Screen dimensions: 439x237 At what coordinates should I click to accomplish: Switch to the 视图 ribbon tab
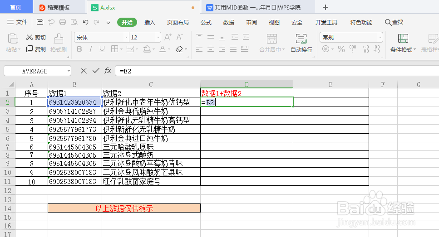coord(274,22)
